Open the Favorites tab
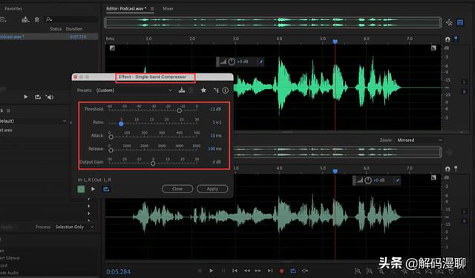475x278 pixels. pyautogui.click(x=13, y=9)
